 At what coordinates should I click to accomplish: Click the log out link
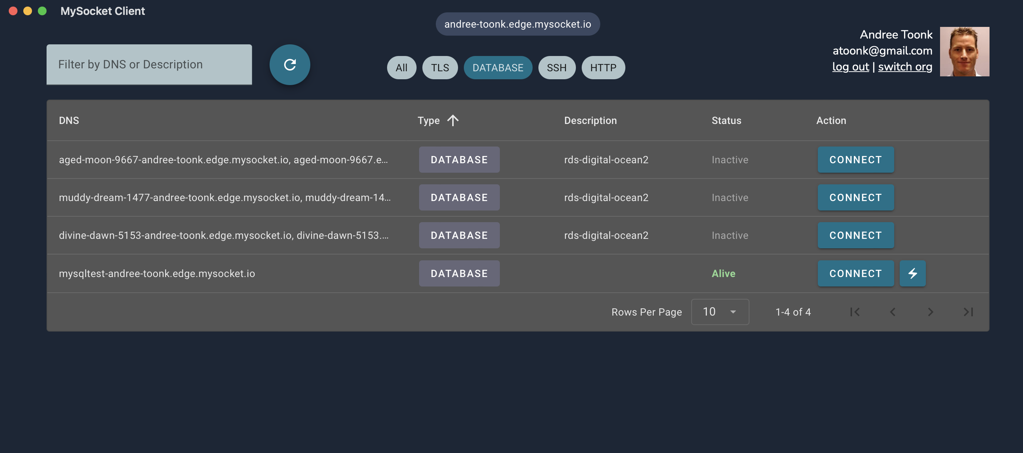pos(850,67)
